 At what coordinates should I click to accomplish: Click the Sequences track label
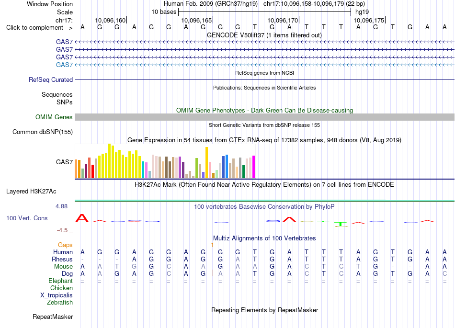[57, 94]
